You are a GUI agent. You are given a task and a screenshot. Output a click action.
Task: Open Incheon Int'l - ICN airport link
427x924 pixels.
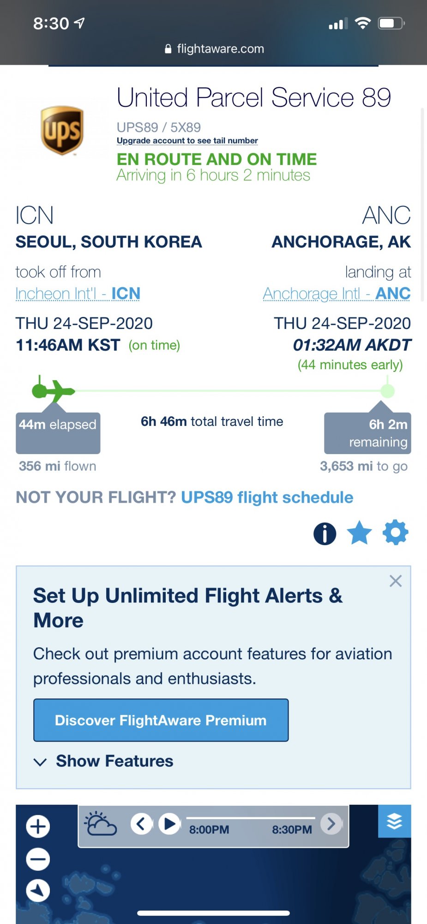[x=78, y=294]
